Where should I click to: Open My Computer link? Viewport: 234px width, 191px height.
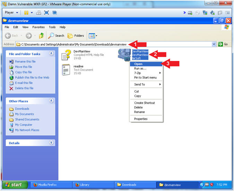click(x=24, y=125)
